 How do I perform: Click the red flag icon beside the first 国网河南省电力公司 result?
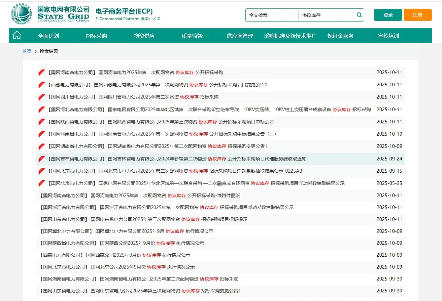click(41, 72)
